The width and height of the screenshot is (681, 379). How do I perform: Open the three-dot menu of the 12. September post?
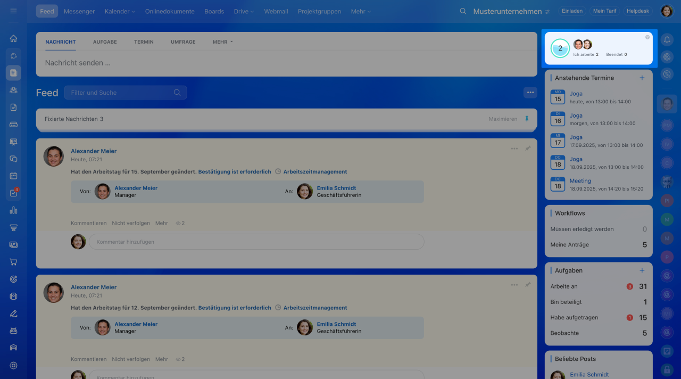click(x=514, y=285)
